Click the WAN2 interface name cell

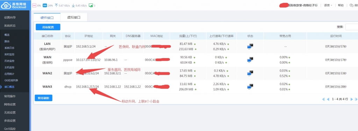point(47,73)
